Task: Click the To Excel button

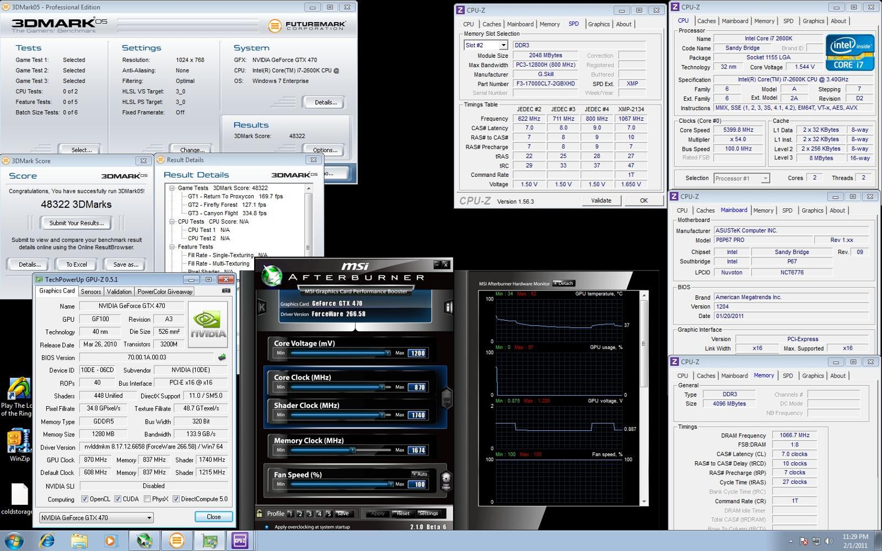Action: tap(77, 264)
